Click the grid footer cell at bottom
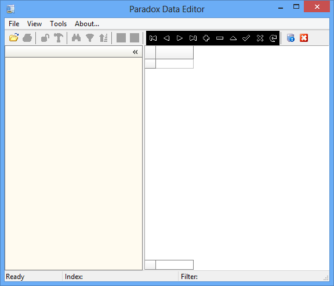Image resolution: width=334 pixels, height=286 pixels. [175, 264]
